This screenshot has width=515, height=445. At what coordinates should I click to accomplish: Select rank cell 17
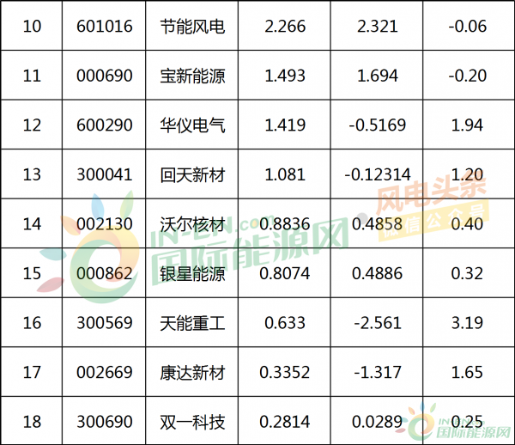(x=32, y=372)
